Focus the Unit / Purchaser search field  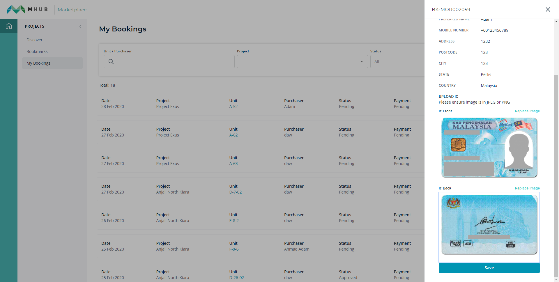click(169, 62)
